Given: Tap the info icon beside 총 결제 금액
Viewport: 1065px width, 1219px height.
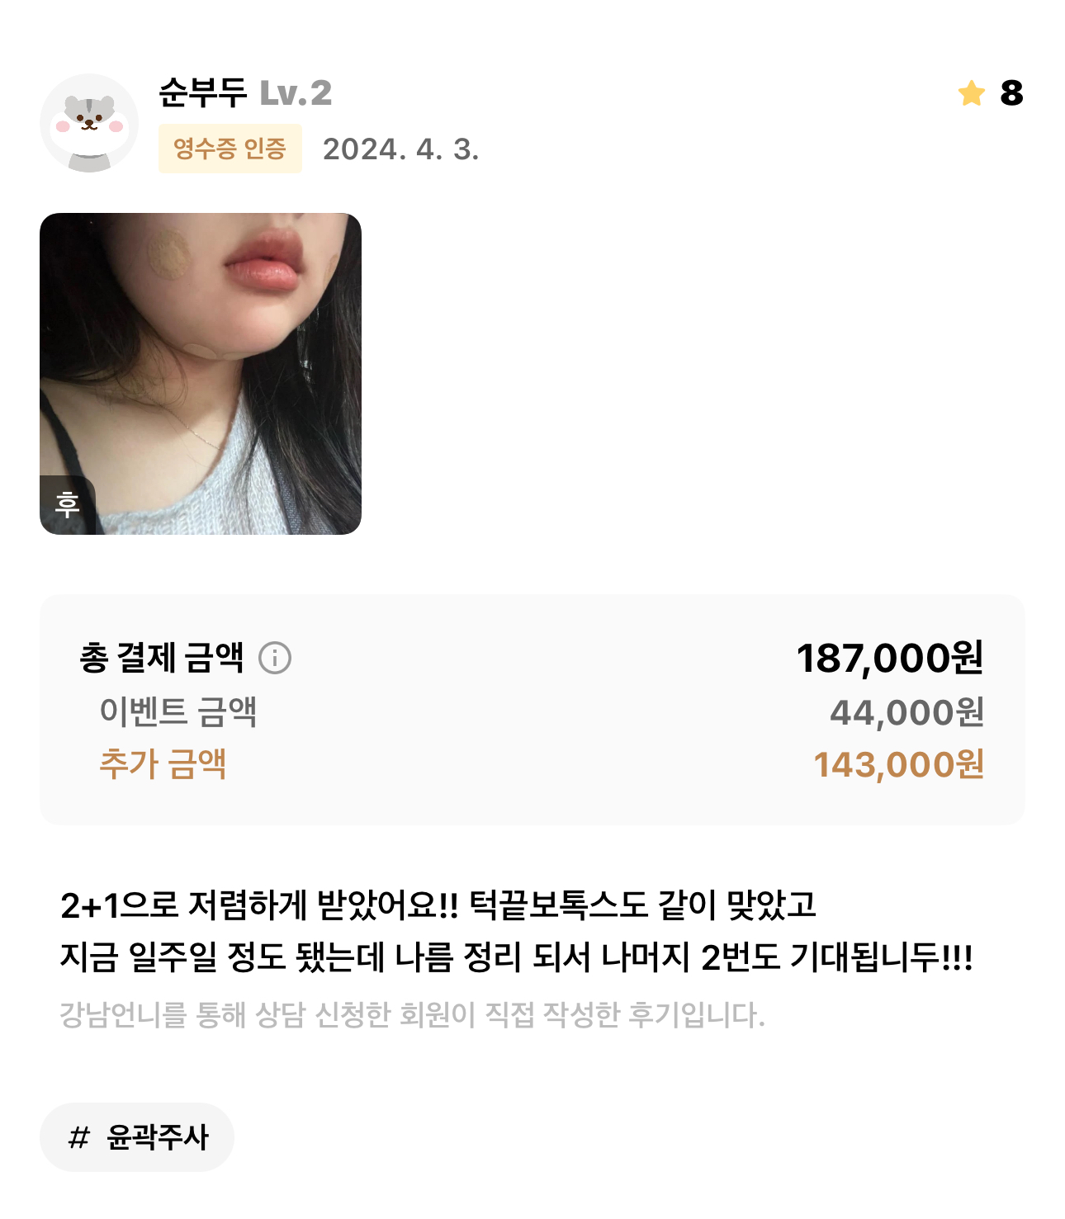Looking at the screenshot, I should (x=275, y=658).
